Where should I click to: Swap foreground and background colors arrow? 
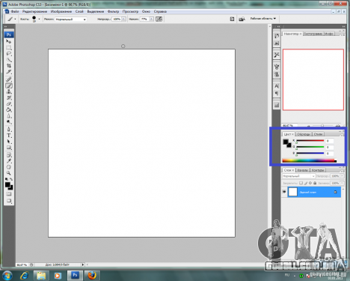coord(11,179)
